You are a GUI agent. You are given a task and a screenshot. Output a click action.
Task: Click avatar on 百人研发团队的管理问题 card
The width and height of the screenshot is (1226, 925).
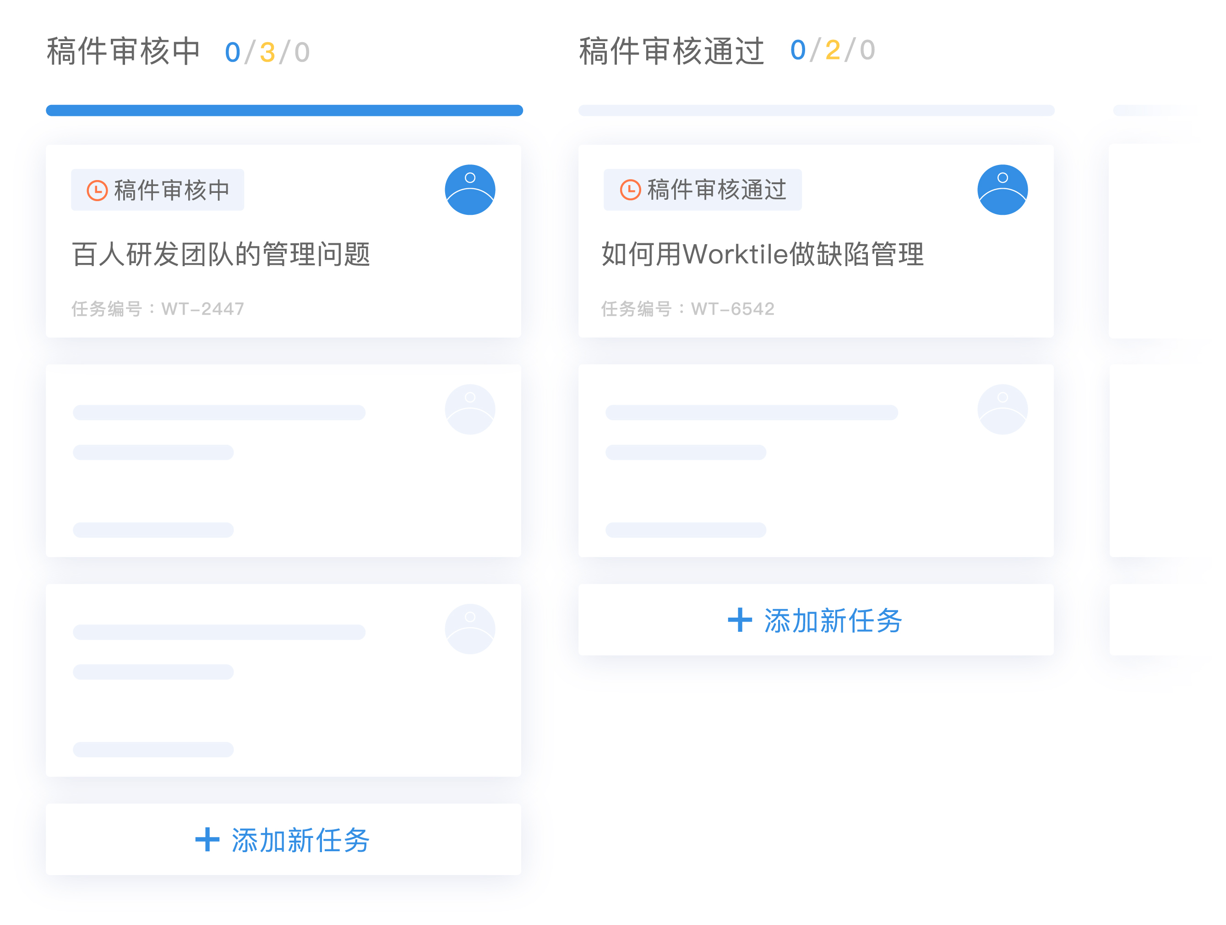(469, 190)
